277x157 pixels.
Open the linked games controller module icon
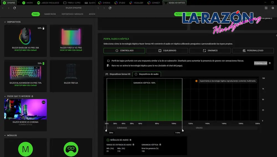point(71,149)
